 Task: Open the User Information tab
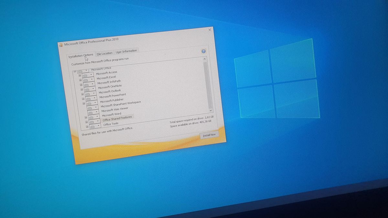pyautogui.click(x=126, y=51)
